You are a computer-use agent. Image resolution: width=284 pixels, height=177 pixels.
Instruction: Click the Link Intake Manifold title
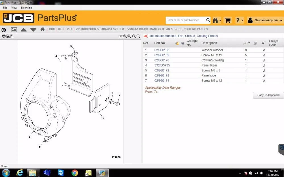[183, 36]
